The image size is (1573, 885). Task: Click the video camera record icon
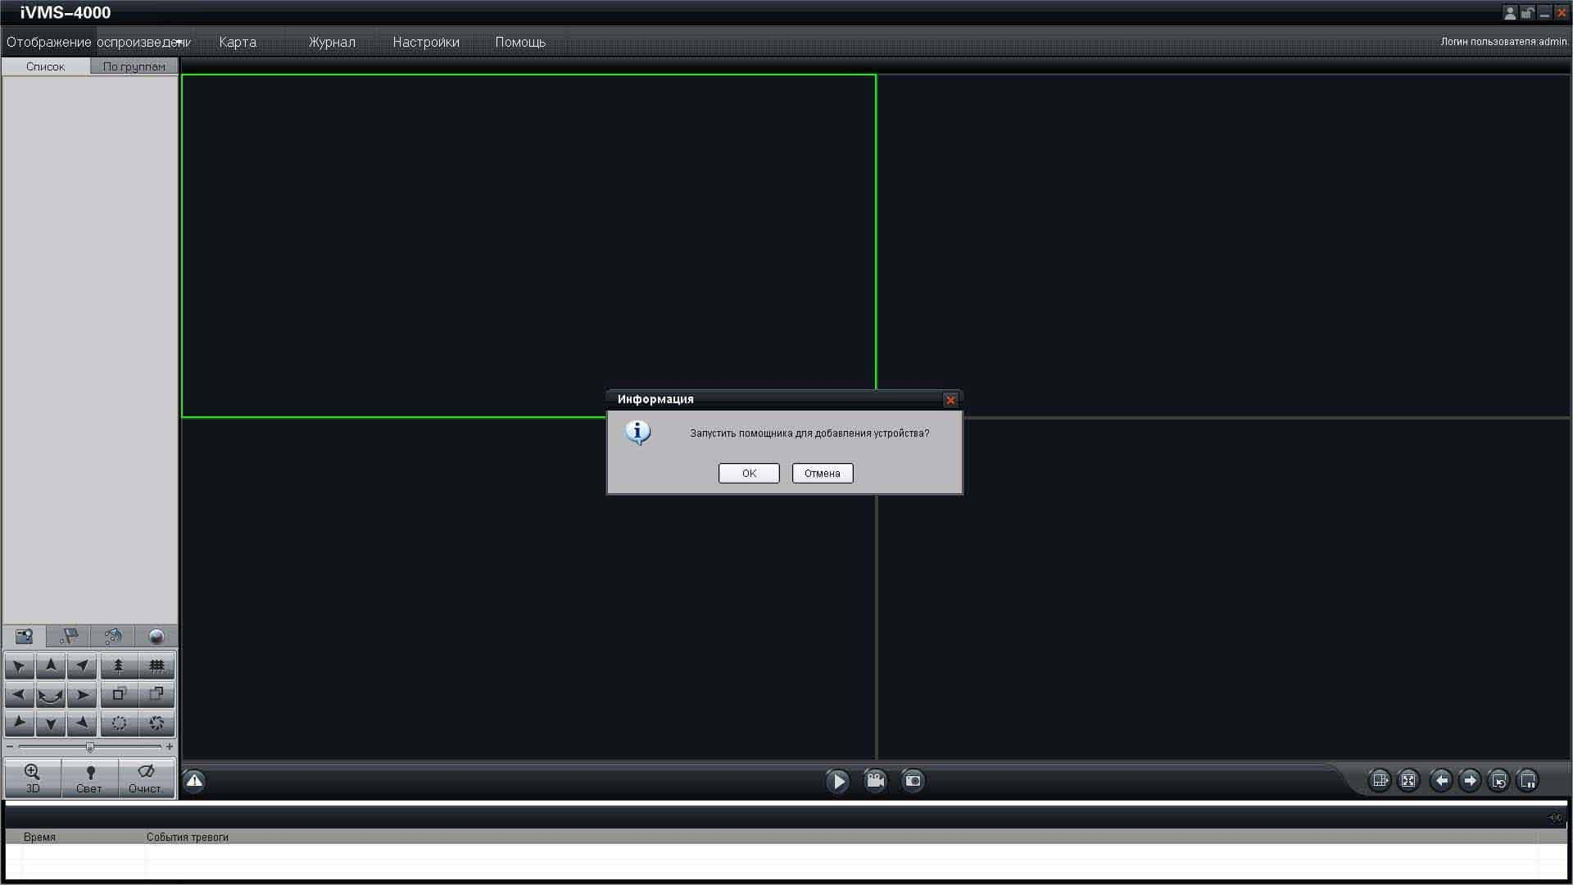tap(875, 781)
